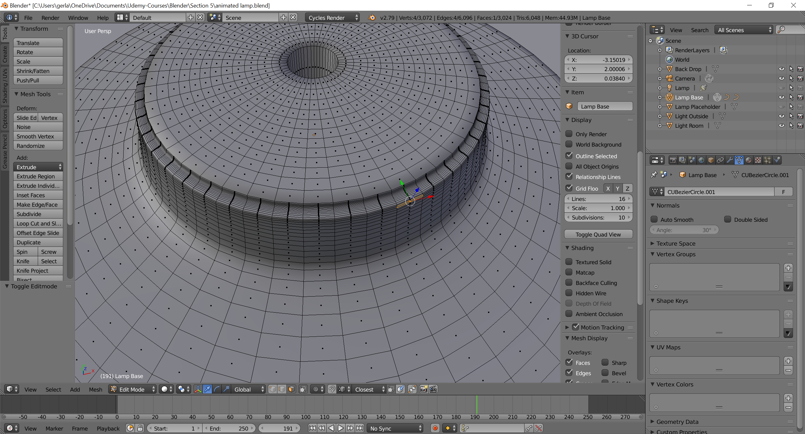Toggle the 3D manipulator widget icon
Image resolution: width=805 pixels, height=434 pixels.
[198, 389]
